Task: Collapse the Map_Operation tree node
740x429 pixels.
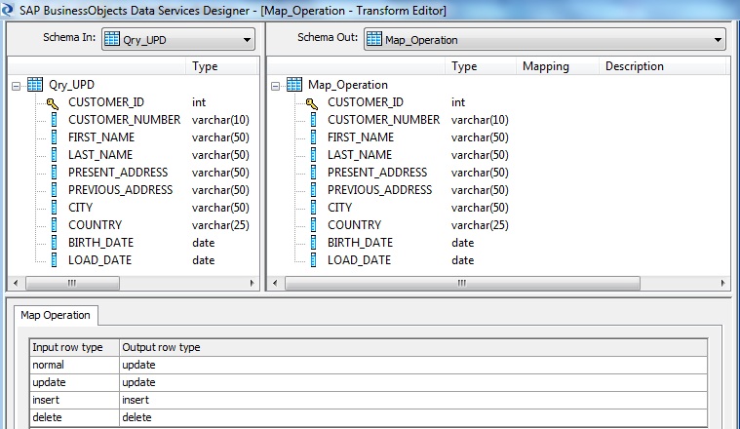Action: coord(275,86)
